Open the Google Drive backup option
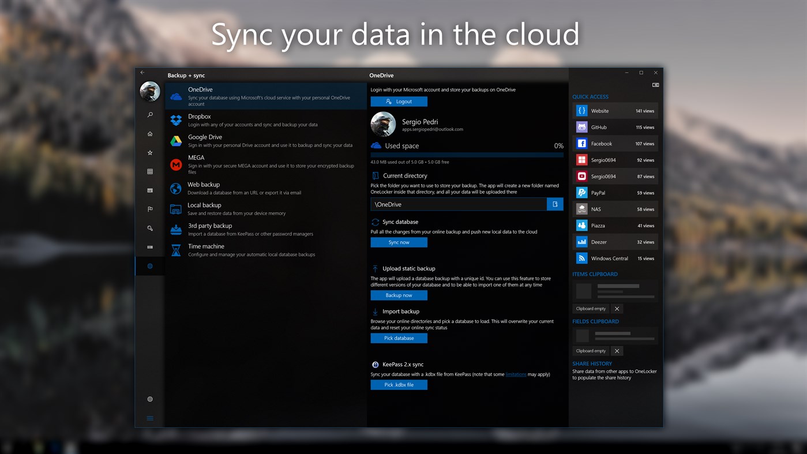The height and width of the screenshot is (454, 807). [x=266, y=141]
